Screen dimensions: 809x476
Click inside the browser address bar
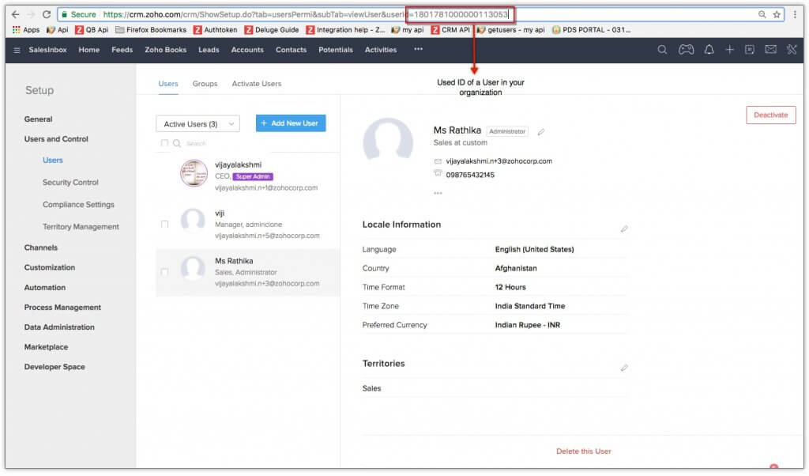(x=316, y=14)
